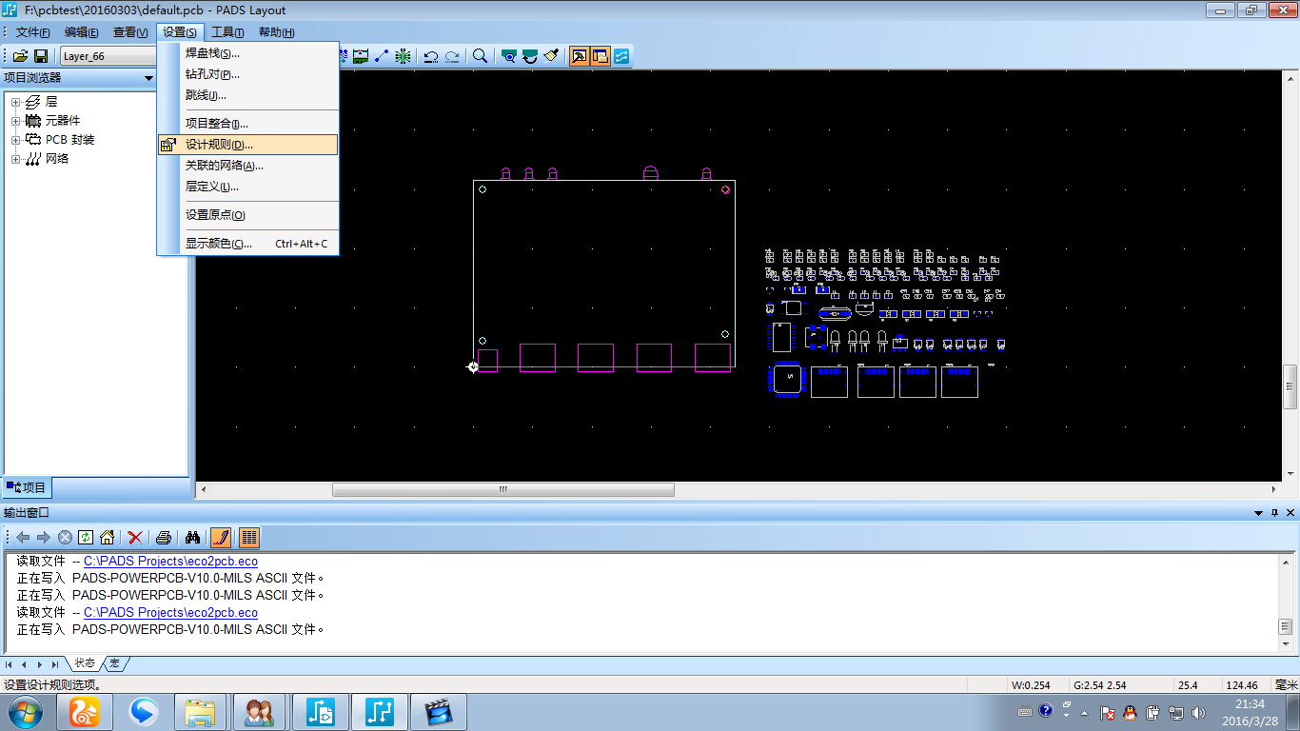This screenshot has height=731, width=1300.
Task: Select 焊盘栈 from the 设置 menu
Action: pos(247,53)
